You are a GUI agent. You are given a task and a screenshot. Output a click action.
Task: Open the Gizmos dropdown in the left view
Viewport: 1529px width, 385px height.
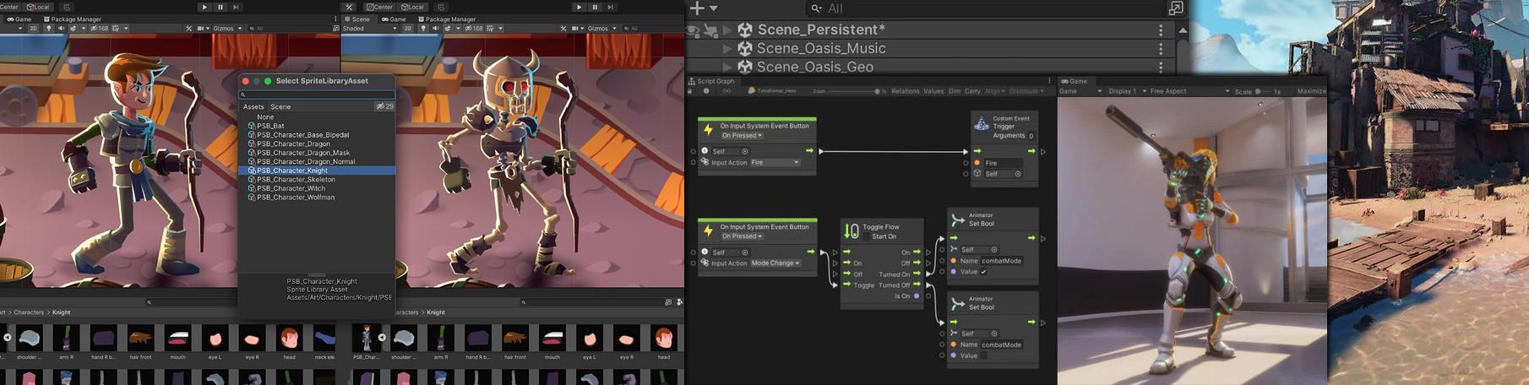click(226, 28)
